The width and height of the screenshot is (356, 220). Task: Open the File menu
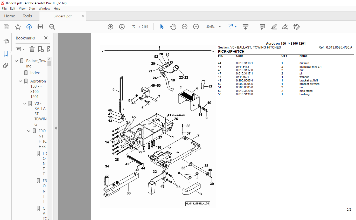click(x=4, y=9)
